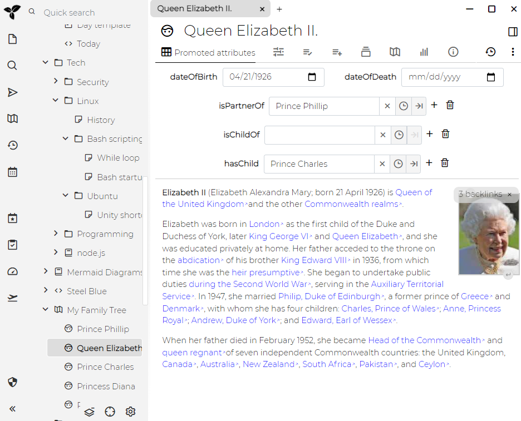Close the 3 backlinks popup

click(x=509, y=194)
